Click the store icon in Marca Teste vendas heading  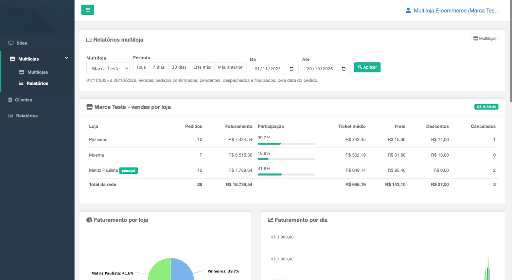coord(89,107)
